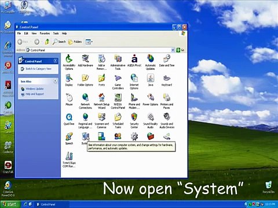The width and height of the screenshot is (278, 208).
Task: Open the Views dropdown button
Action: pyautogui.click(x=89, y=42)
